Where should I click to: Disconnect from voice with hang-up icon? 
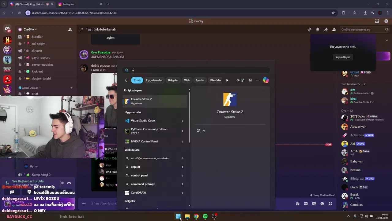[69, 183]
